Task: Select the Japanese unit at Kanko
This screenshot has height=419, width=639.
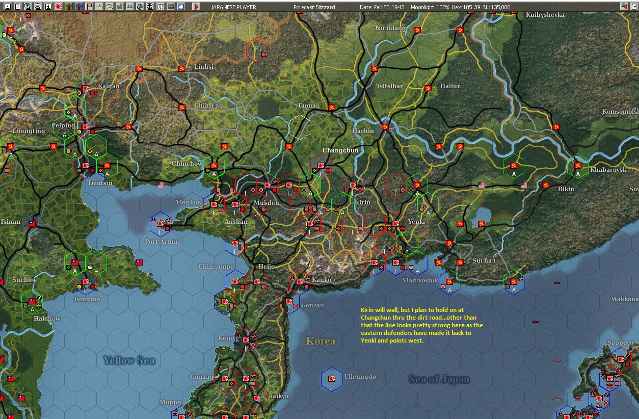Action: point(300,281)
